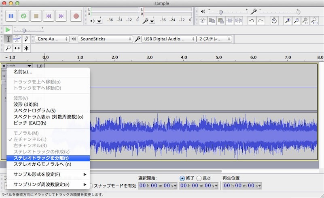Viewport: 324px width, 198px height.
Task: Click the Copy icon in edit toolbar
Action: coord(212,21)
